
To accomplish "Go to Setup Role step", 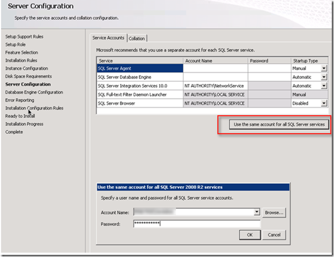I will click(x=16, y=44).
